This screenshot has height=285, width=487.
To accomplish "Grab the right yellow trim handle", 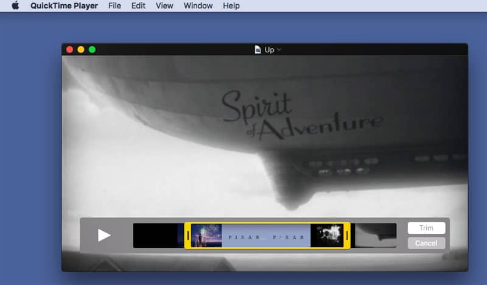I will pos(347,236).
